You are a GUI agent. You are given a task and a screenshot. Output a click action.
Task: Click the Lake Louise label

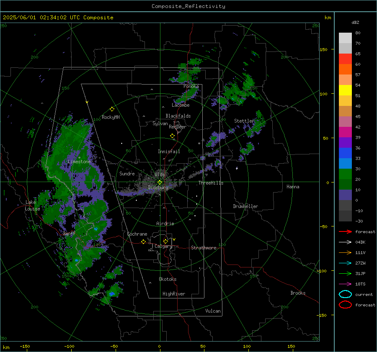(x=32, y=206)
